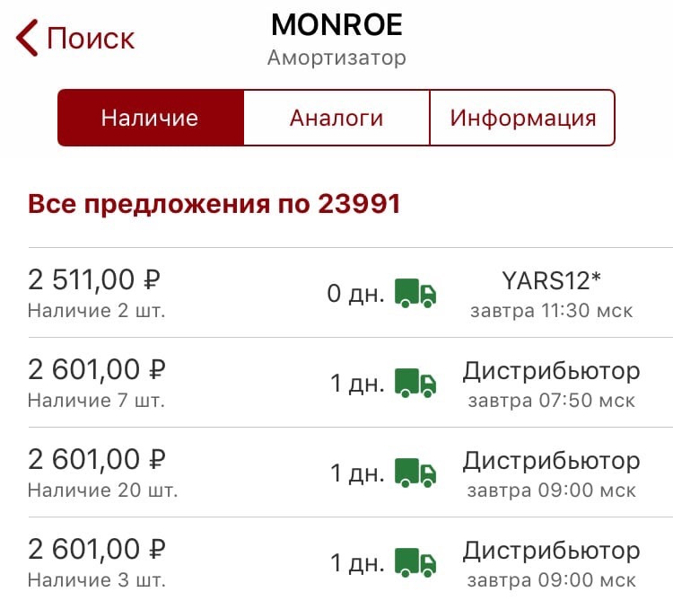Click the green truck icon for YARS12* offer
This screenshot has height=601, width=673.
tap(415, 294)
